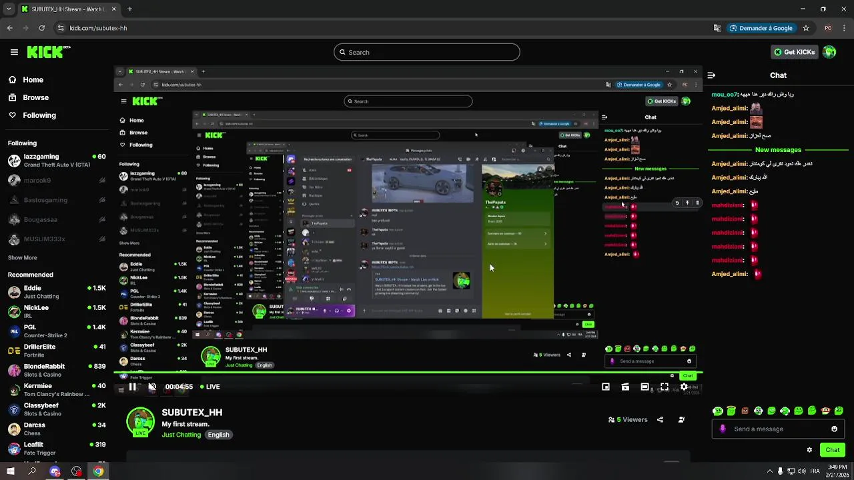
Task: Open Bastosgaming followed channel
Action: click(x=57, y=200)
